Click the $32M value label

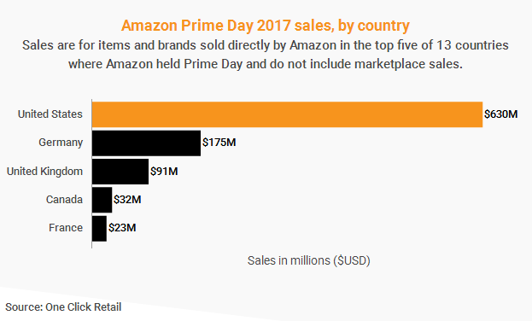[127, 200]
